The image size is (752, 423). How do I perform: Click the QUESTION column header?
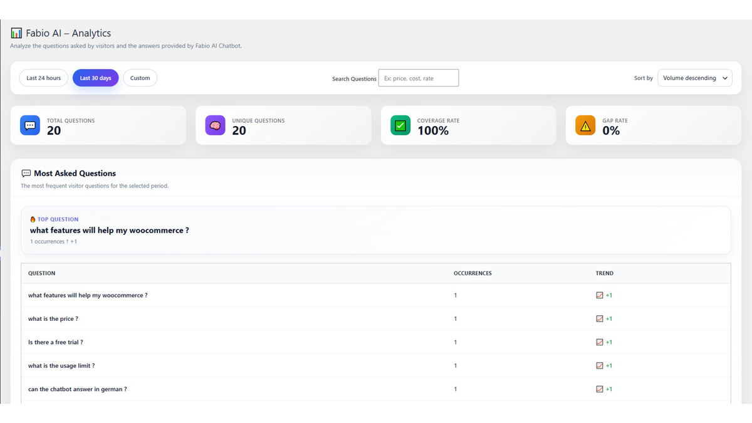pos(42,273)
